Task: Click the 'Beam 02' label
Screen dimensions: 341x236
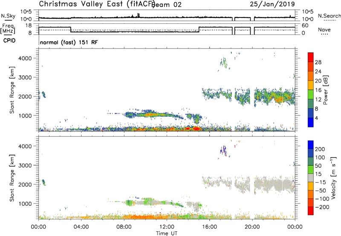Action: [167, 5]
